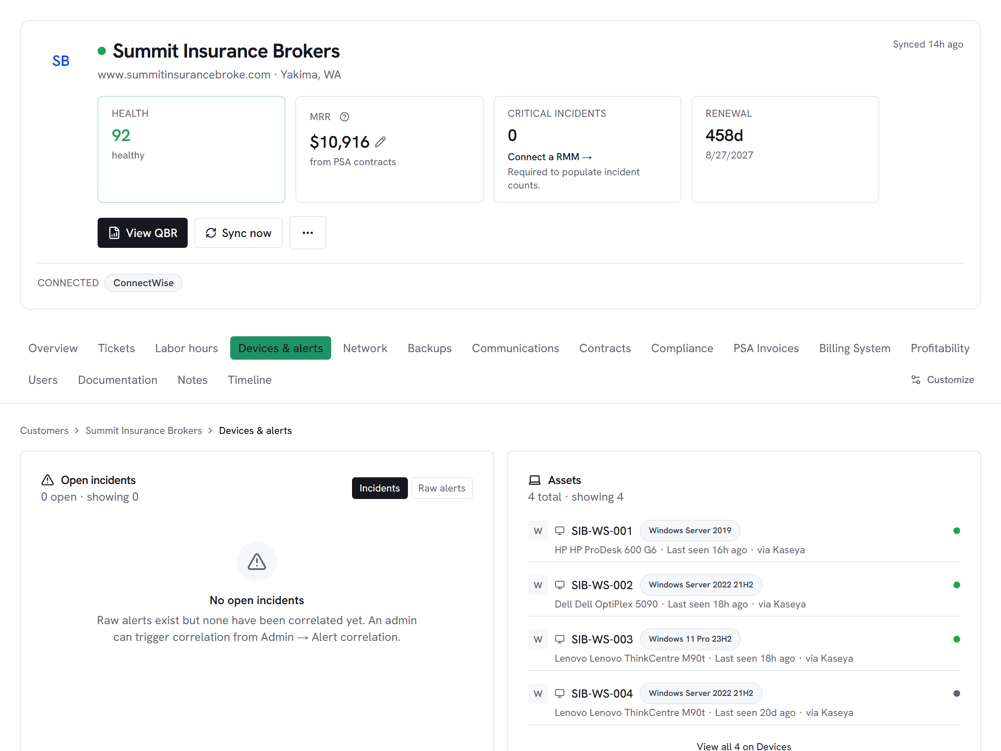1001x751 pixels.
Task: Click the View QBR button
Action: click(143, 233)
